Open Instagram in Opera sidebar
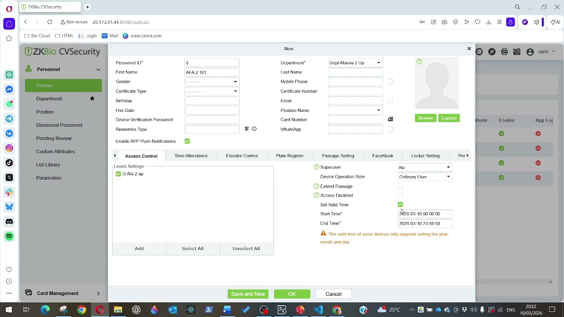 click(x=9, y=148)
